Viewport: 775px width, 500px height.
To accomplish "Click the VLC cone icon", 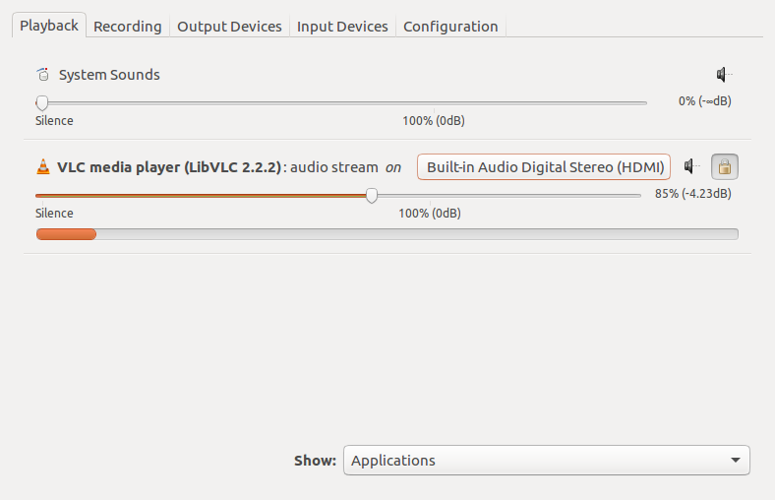I will (43, 166).
